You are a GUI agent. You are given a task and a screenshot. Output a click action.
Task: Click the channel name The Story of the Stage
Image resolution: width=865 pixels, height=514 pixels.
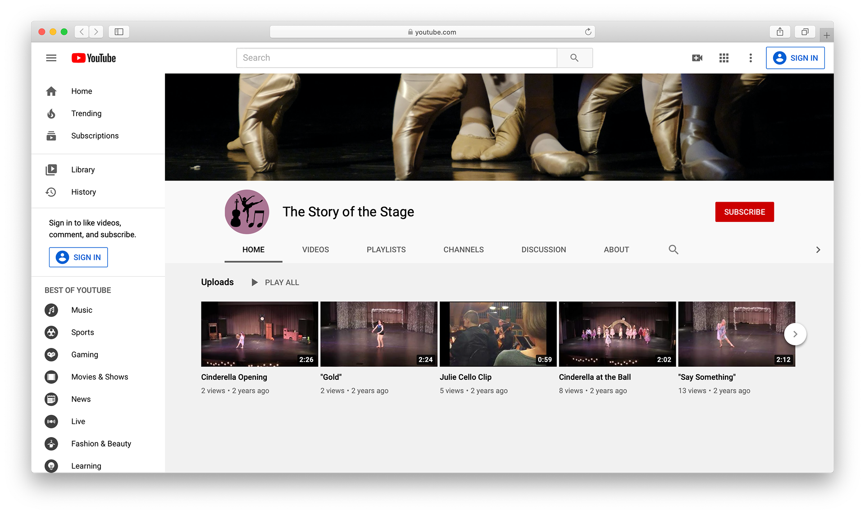pos(348,212)
